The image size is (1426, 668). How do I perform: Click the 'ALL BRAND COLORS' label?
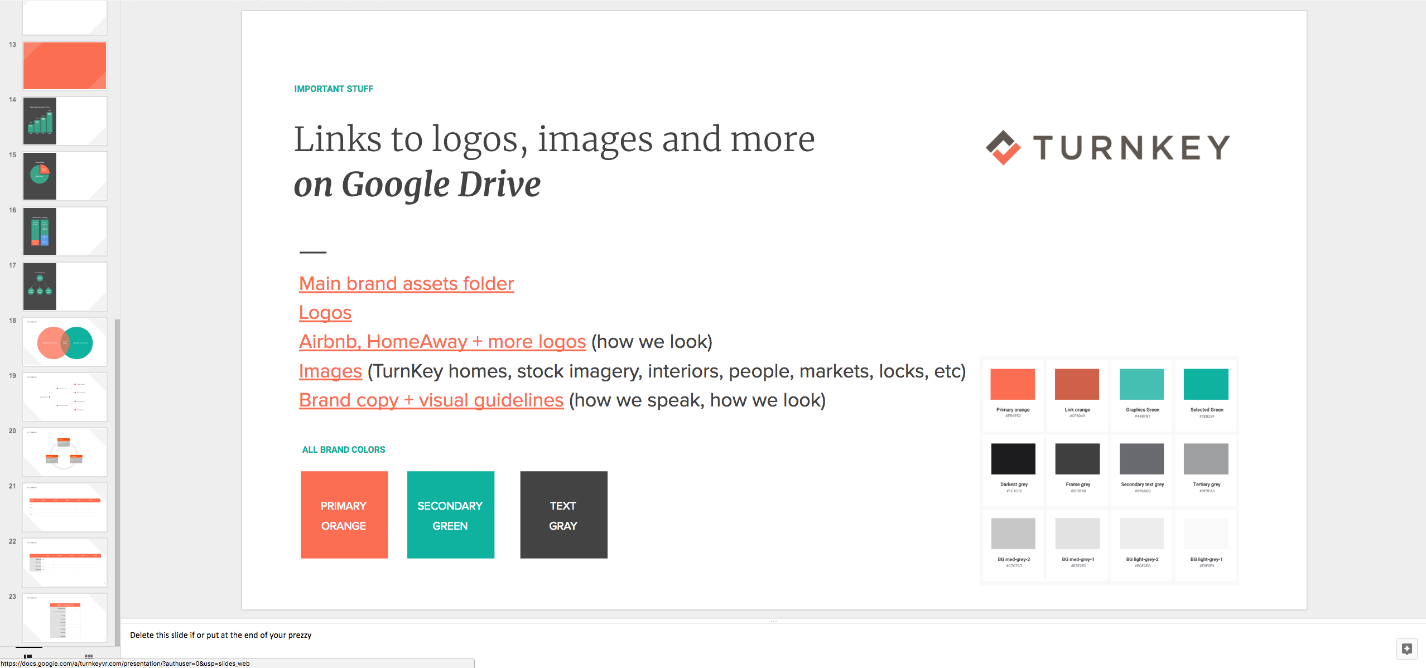click(344, 450)
